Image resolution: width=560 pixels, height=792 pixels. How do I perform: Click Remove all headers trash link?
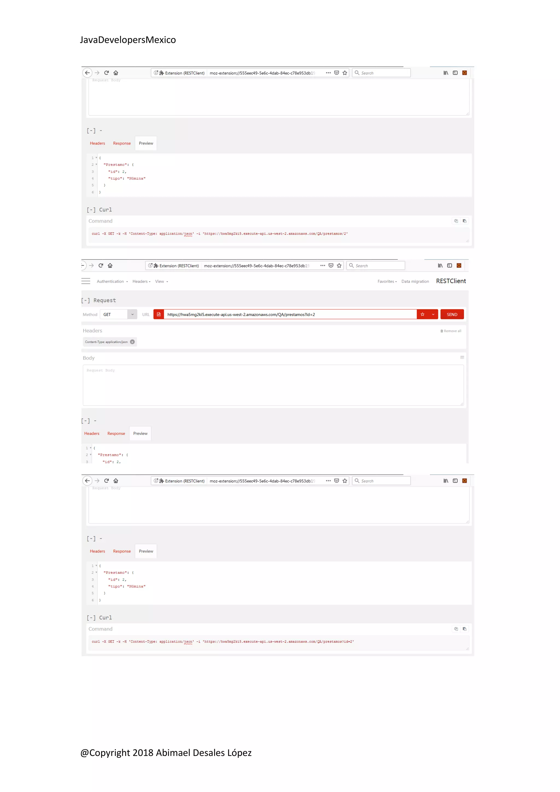[x=451, y=331]
